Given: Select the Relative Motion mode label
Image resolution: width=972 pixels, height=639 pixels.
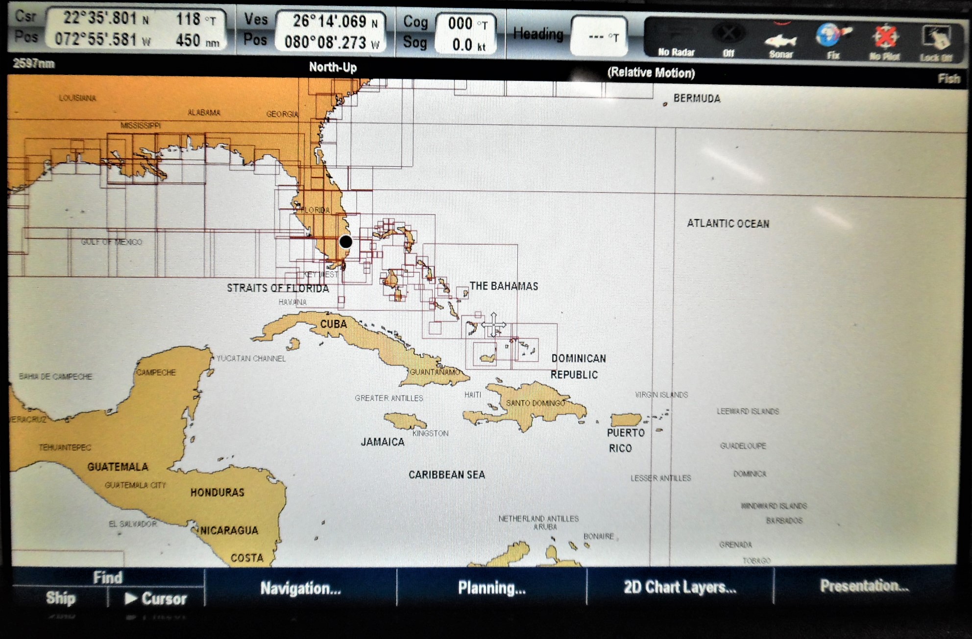Looking at the screenshot, I should click(651, 73).
